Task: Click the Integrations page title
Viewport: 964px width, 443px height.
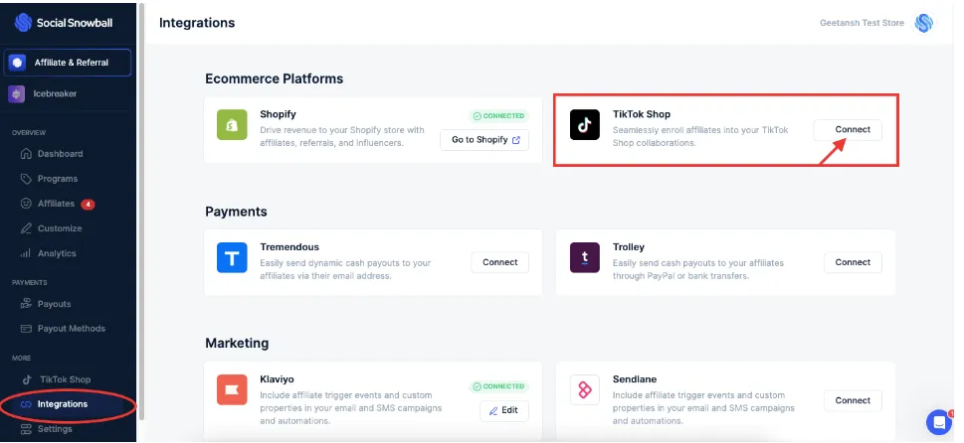Action: [x=197, y=23]
